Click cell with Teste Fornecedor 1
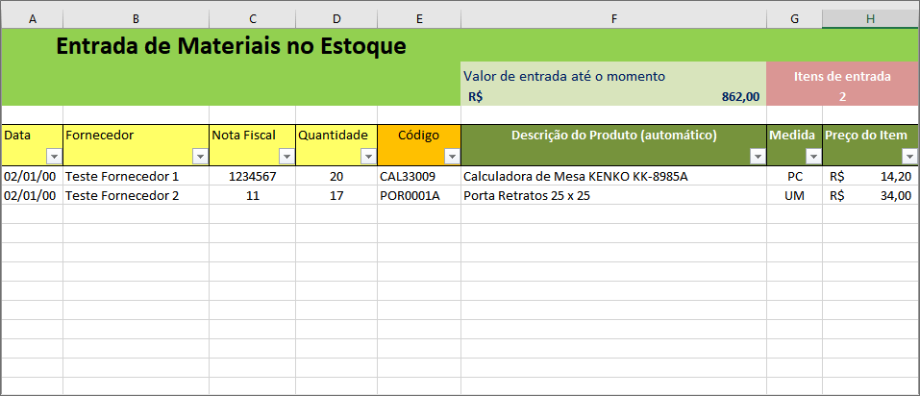Screen dimensions: 920x396 (x=136, y=176)
